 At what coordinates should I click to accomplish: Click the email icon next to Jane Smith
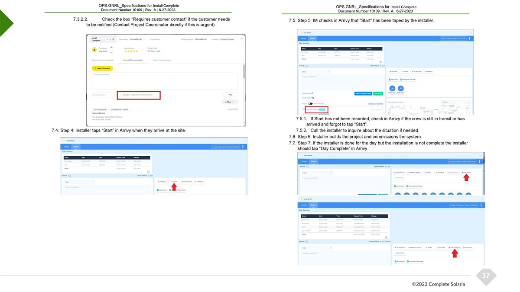tap(111, 47)
